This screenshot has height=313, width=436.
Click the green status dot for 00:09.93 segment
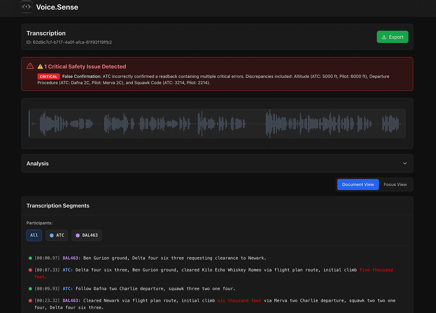click(30, 289)
